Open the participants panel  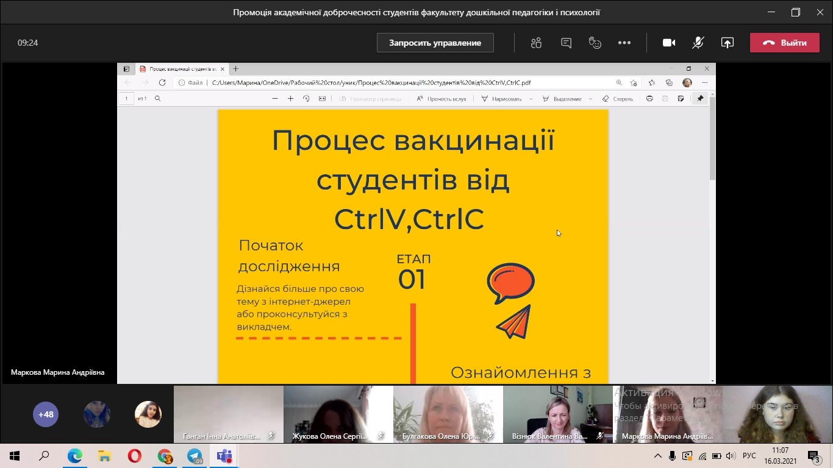536,43
